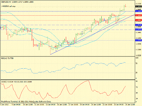Click the RSI(14) 73.7750 indicator label
142x106 pixels.
(7, 58)
